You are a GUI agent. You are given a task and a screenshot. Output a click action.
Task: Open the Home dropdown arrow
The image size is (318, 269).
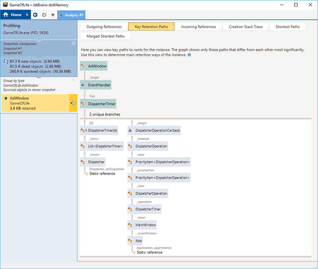click(x=27, y=15)
